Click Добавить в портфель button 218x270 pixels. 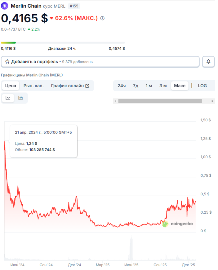click(x=100, y=62)
